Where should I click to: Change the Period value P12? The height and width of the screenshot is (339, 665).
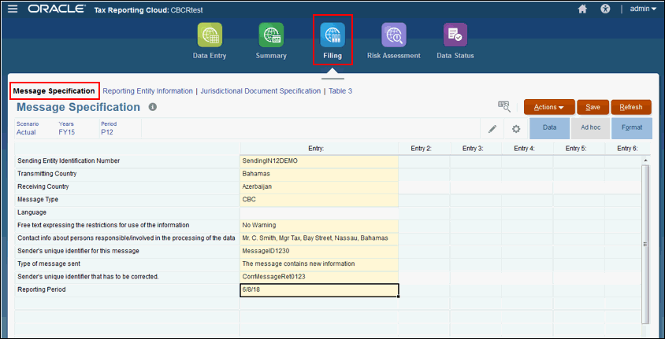(107, 132)
